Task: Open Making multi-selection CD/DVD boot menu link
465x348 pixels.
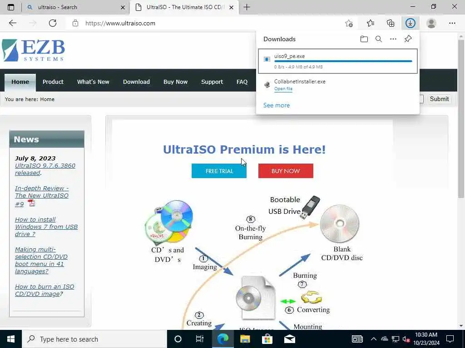Action: coord(41,260)
